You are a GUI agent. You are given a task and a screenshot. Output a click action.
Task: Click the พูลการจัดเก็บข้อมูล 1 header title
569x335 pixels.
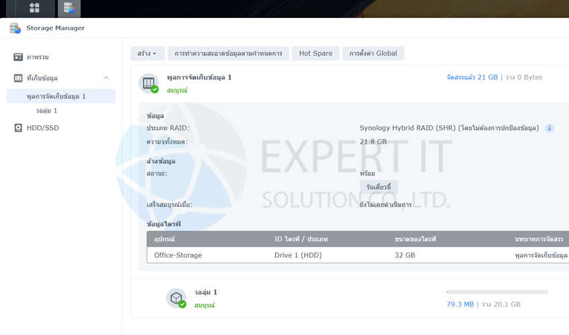(199, 77)
